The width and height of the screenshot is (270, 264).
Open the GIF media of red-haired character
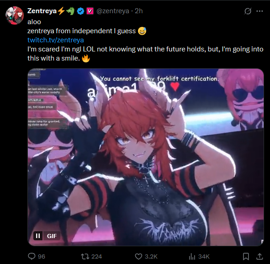pos(146,157)
